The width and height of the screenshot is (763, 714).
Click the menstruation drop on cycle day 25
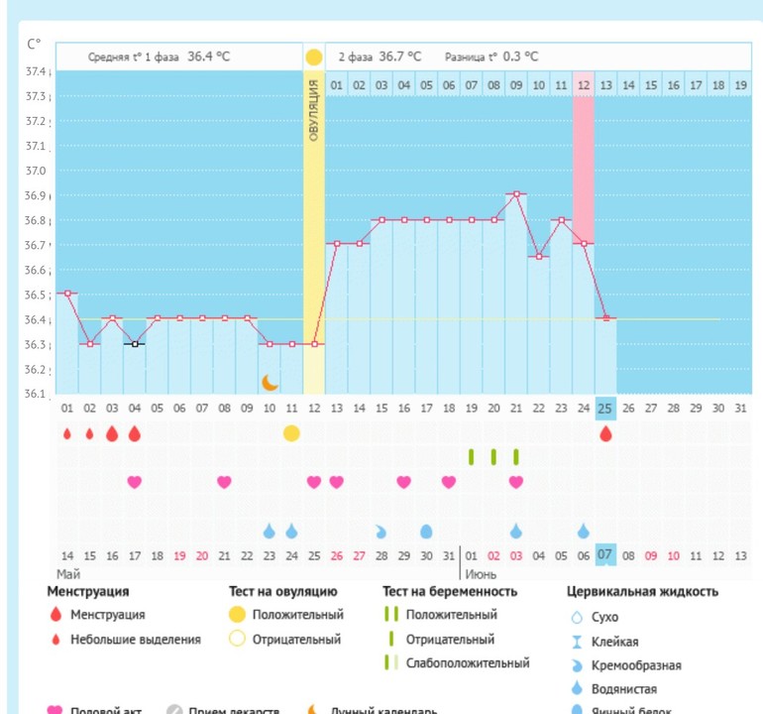606,433
